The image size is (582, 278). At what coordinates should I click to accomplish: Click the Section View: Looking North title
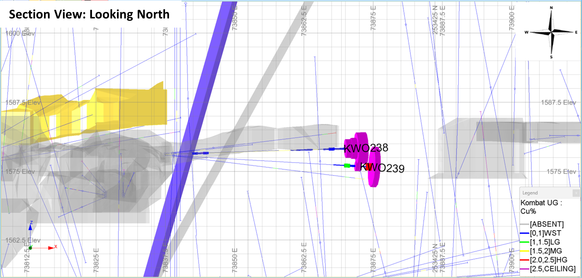(89, 14)
